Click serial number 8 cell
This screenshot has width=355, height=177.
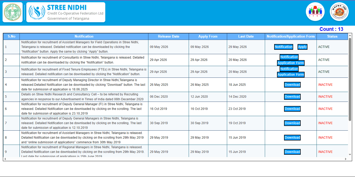pyautogui.click(x=11, y=138)
